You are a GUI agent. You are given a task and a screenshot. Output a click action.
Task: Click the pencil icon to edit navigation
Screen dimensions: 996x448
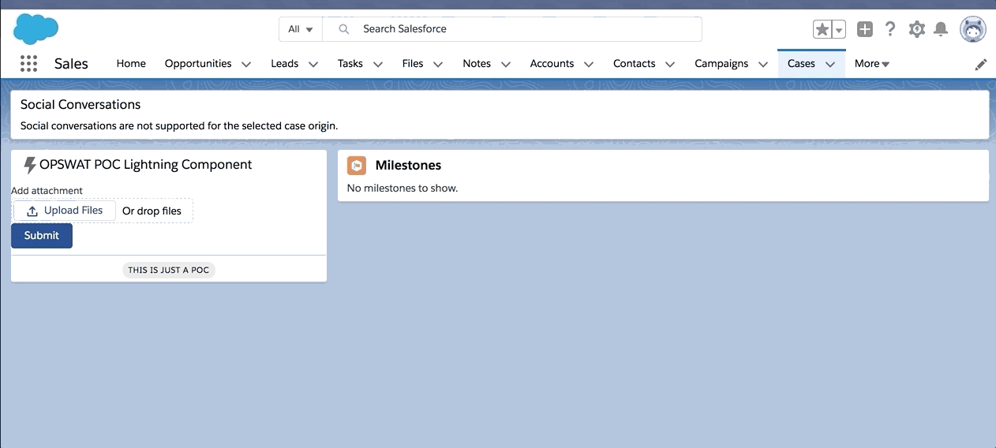981,65
